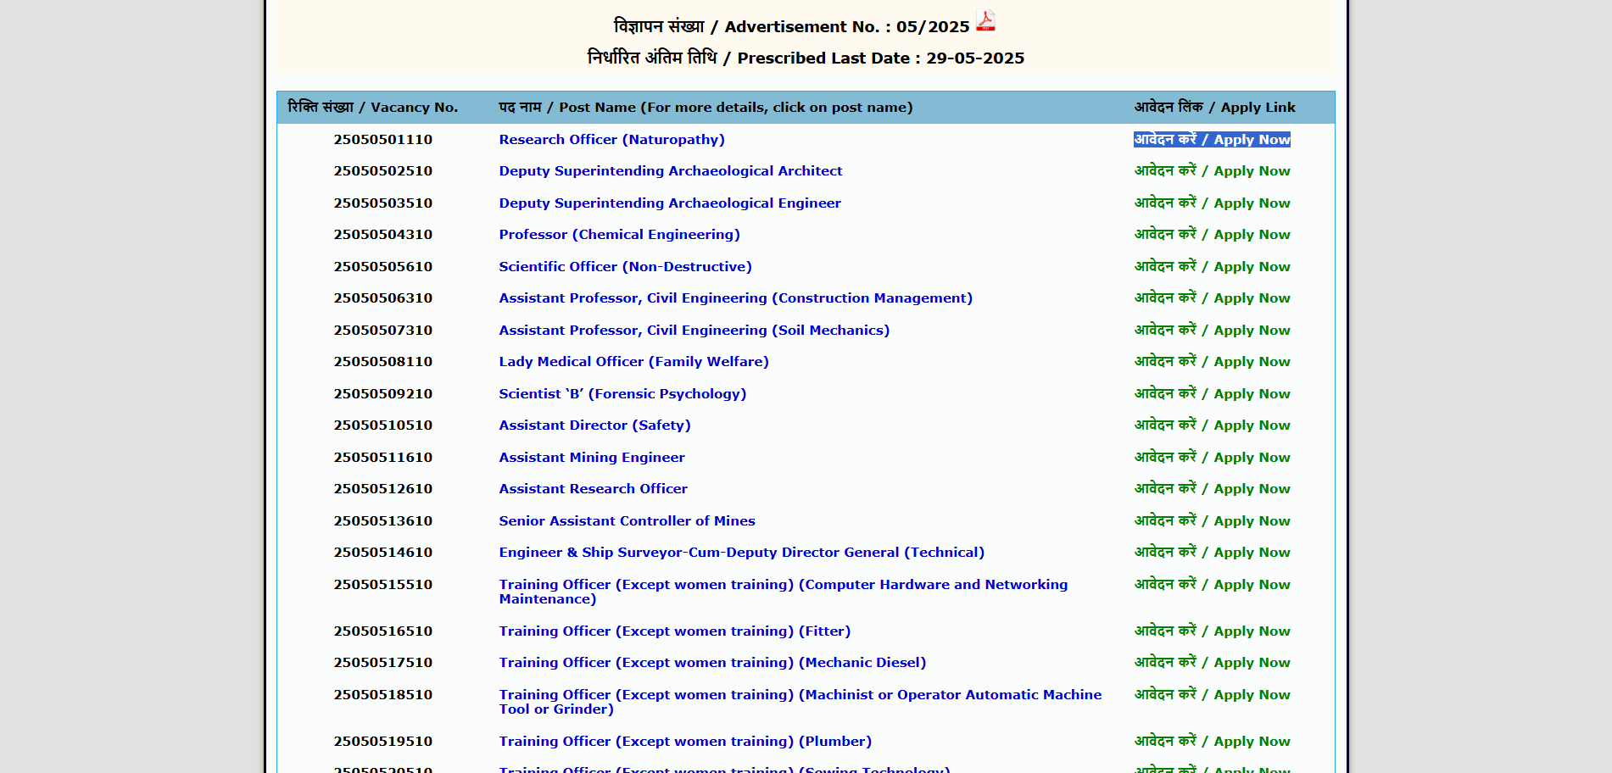Click Assistant Director (Safety) post name

pos(594,425)
